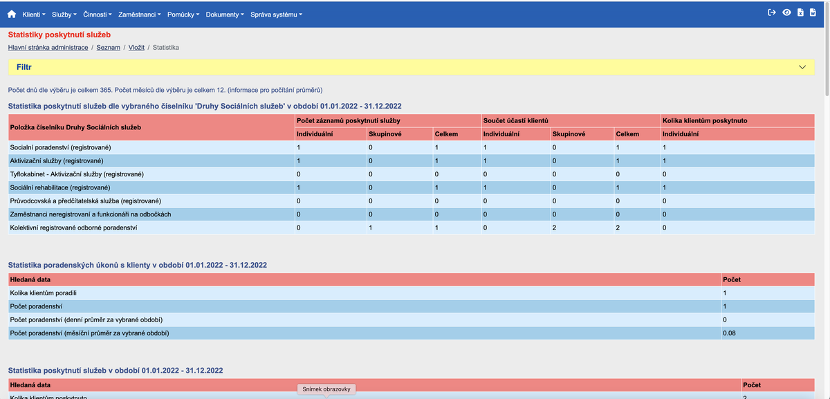Image resolution: width=830 pixels, height=399 pixels.
Task: Expand the Správa systému dropdown
Action: click(277, 13)
